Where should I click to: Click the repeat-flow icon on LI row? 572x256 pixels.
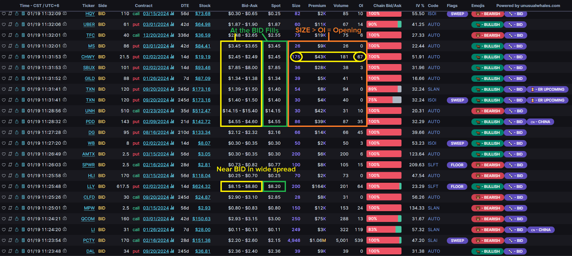10,230
